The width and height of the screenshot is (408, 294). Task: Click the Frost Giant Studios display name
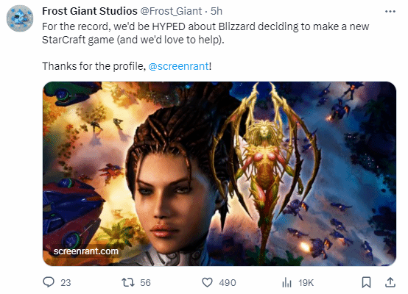(90, 11)
